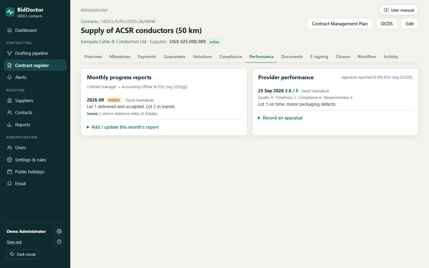
Task: Expand Record an appraisal section
Action: (x=280, y=118)
